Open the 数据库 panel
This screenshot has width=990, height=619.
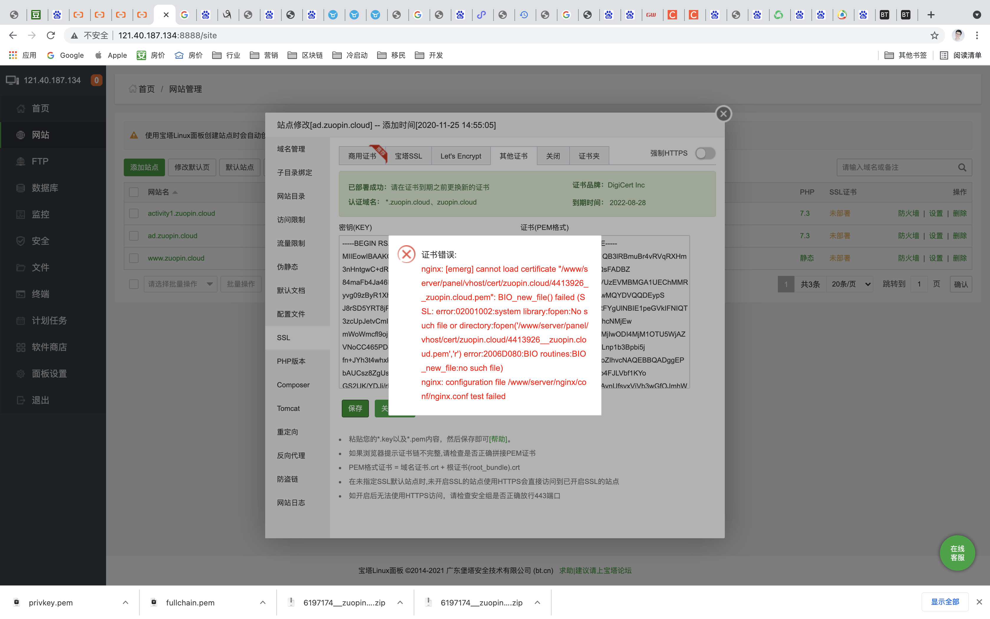[x=45, y=187]
